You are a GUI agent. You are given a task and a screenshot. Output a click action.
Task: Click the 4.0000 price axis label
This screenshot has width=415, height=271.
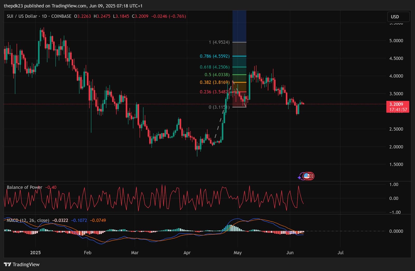click(396, 76)
